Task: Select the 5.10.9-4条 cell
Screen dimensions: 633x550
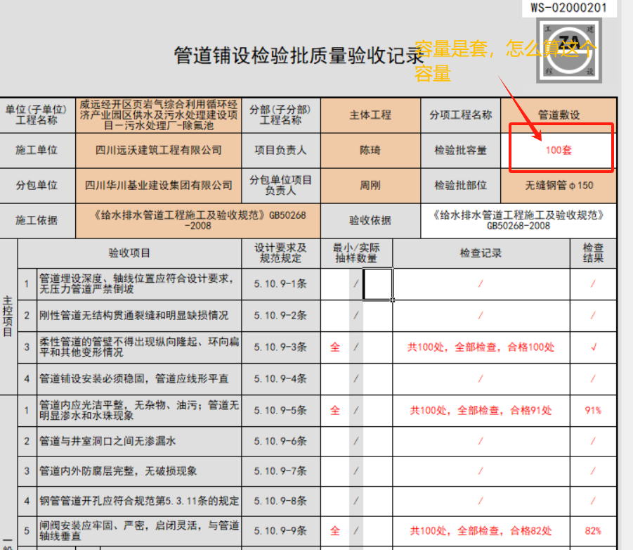Action: pyautogui.click(x=280, y=379)
